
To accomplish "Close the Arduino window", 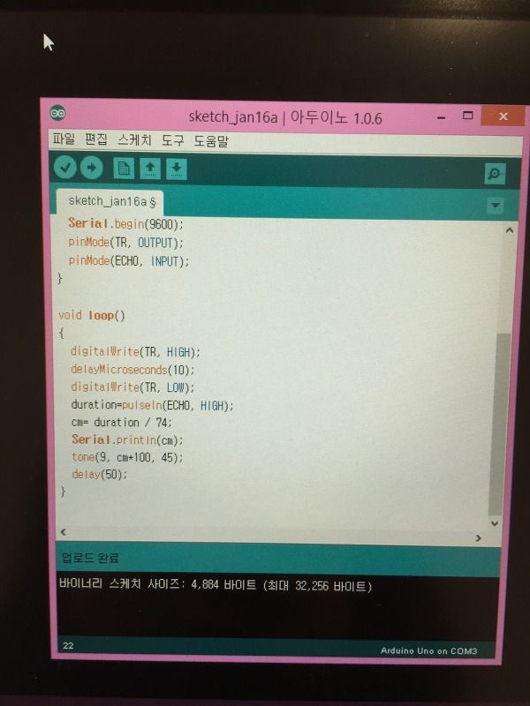I will [503, 116].
